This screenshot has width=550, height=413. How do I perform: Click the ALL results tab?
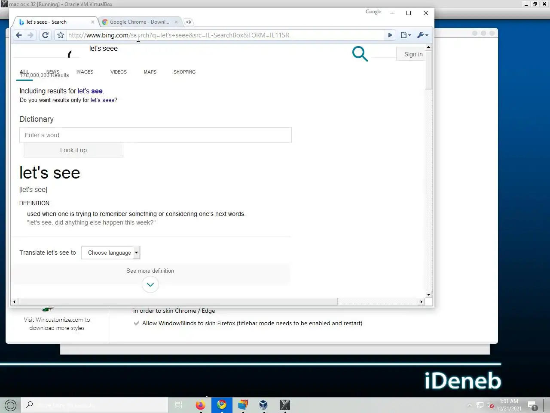[24, 71]
